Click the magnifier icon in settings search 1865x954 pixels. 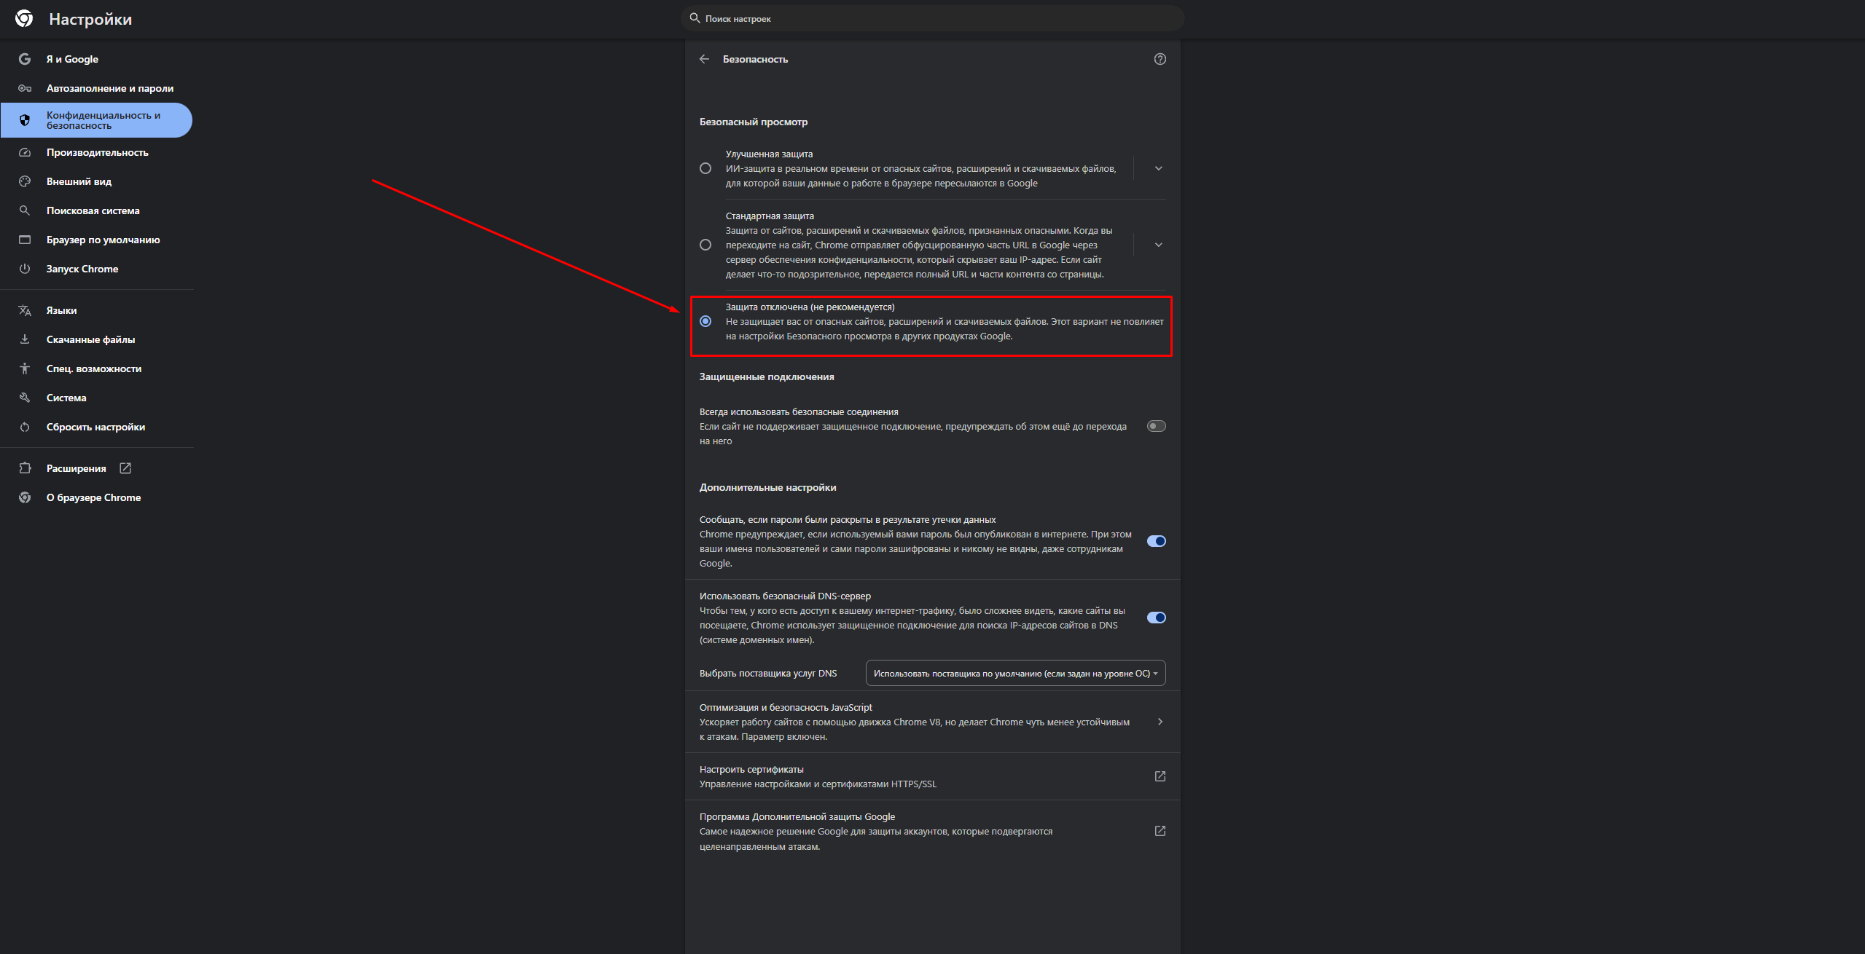[x=695, y=18]
